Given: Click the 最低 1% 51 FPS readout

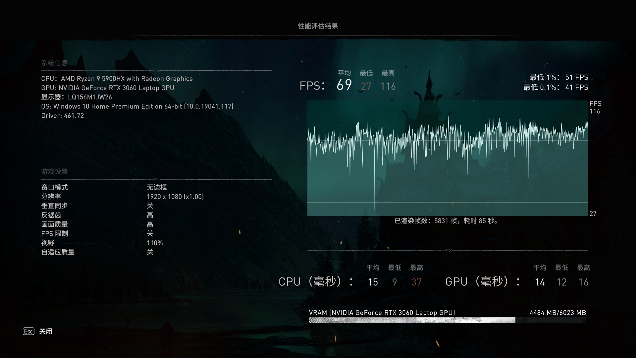Looking at the screenshot, I should [558, 77].
